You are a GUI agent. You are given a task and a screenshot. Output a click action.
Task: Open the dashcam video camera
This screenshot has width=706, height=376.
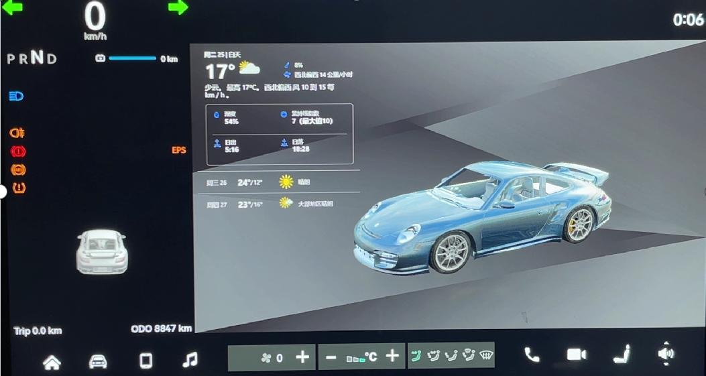(x=576, y=355)
